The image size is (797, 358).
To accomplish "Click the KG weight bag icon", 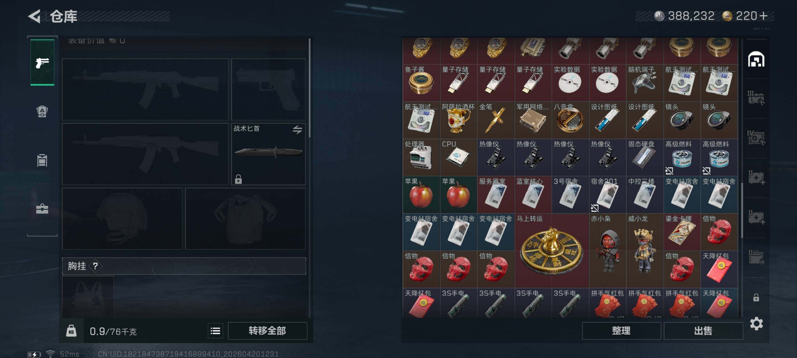I will [x=71, y=331].
